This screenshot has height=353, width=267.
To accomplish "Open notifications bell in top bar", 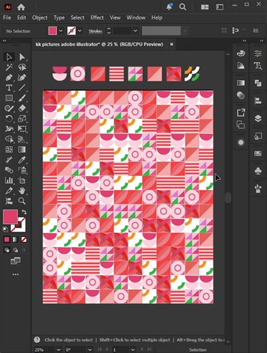I will click(169, 7).
